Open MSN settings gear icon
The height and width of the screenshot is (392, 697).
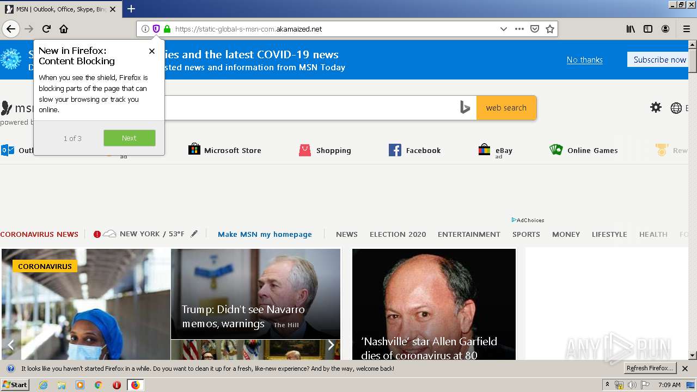coord(656,107)
